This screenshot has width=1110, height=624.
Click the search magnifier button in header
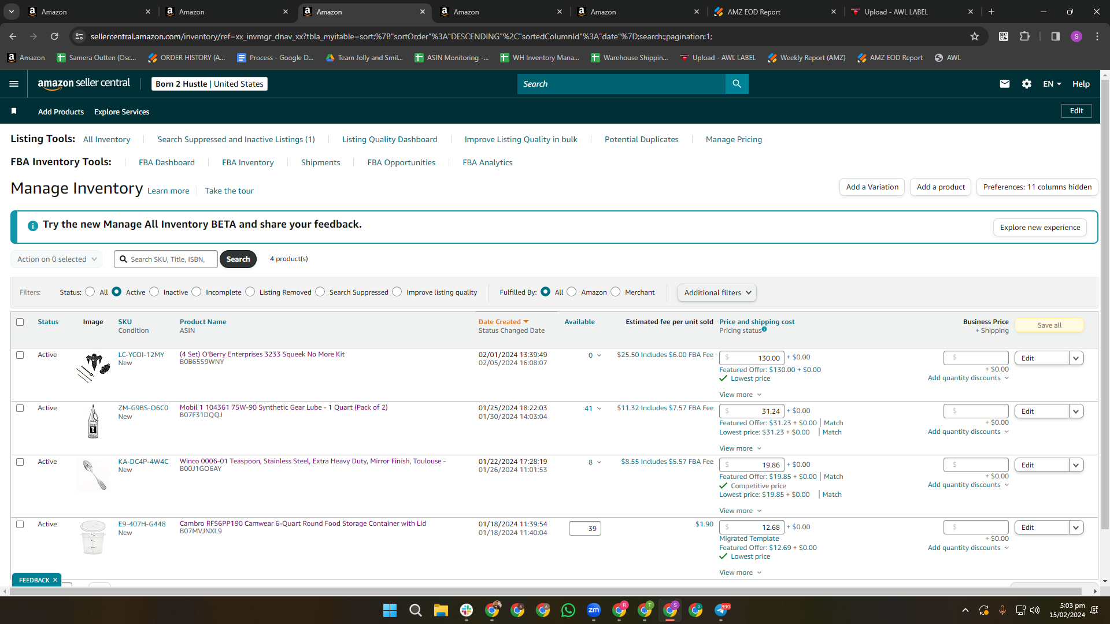pyautogui.click(x=737, y=84)
